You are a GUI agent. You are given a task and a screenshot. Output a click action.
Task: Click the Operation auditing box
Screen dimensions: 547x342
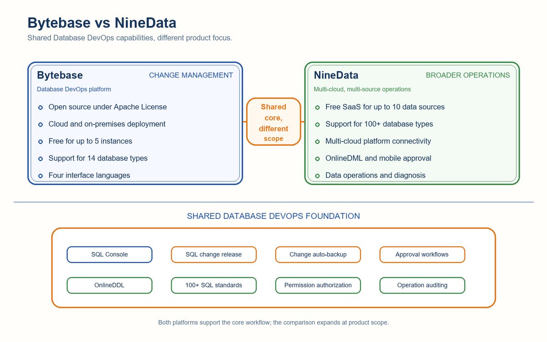point(422,285)
